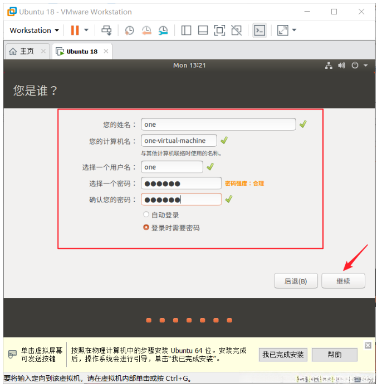Click the Ubuntu volume icon

pyautogui.click(x=341, y=66)
